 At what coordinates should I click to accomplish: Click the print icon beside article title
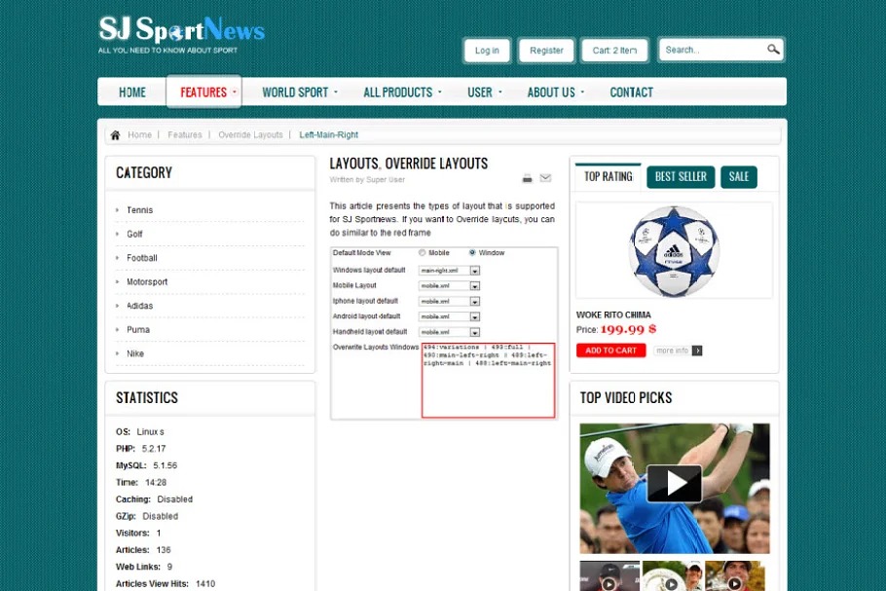click(527, 178)
